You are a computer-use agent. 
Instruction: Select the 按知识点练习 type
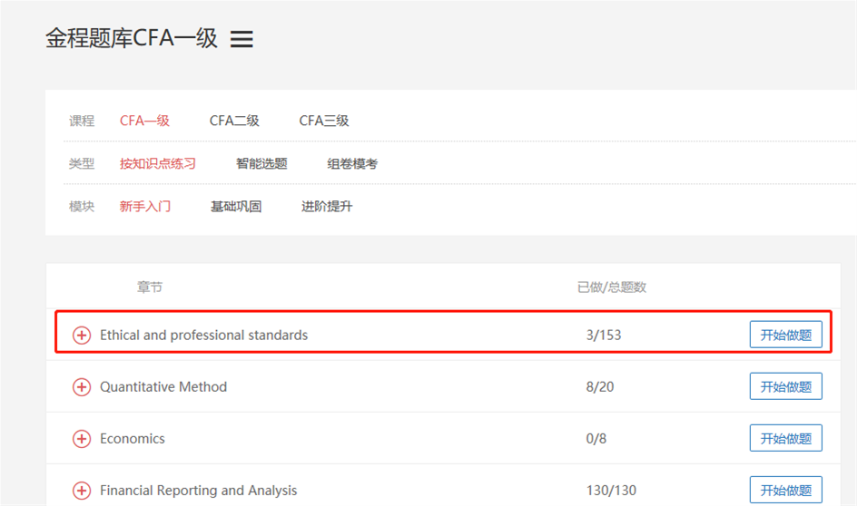pyautogui.click(x=158, y=163)
